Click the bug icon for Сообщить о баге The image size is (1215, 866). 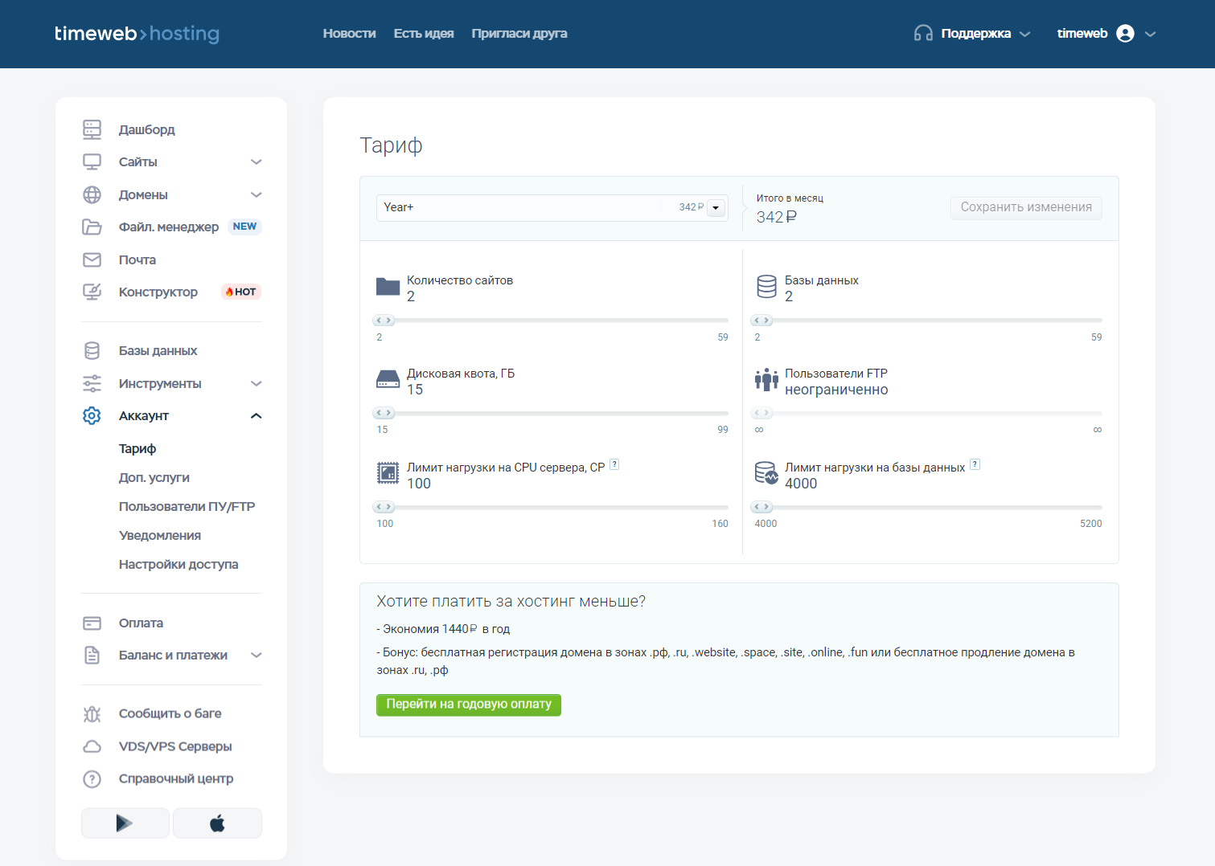[x=92, y=713]
